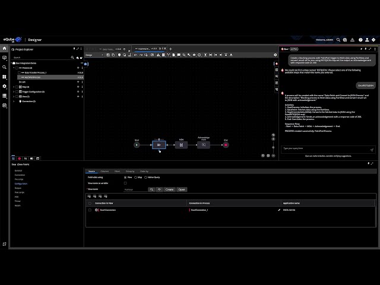Click the search icon in Project Explorer

click(72, 58)
